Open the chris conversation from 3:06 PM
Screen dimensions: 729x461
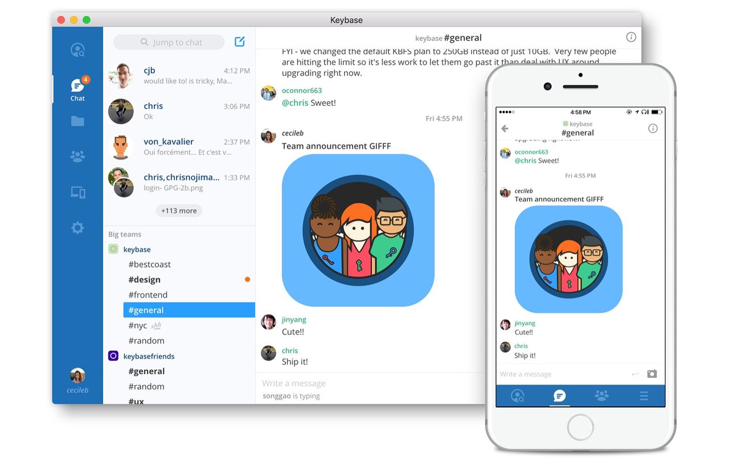[x=179, y=111]
